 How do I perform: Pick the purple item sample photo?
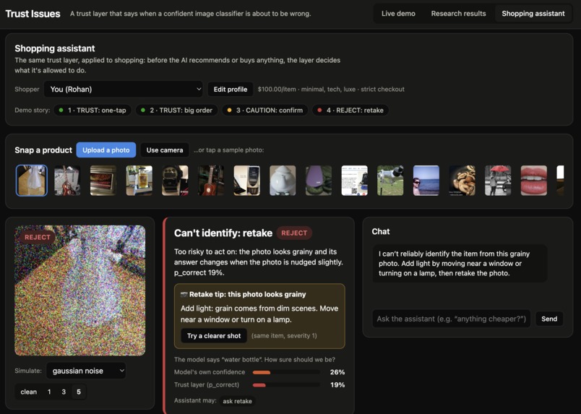319,181
